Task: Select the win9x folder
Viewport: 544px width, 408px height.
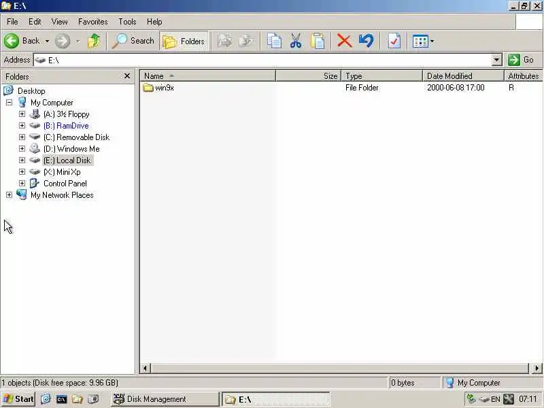Action: coord(158,88)
